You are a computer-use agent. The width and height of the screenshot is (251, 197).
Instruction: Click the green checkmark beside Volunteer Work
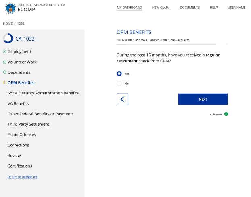4,62
